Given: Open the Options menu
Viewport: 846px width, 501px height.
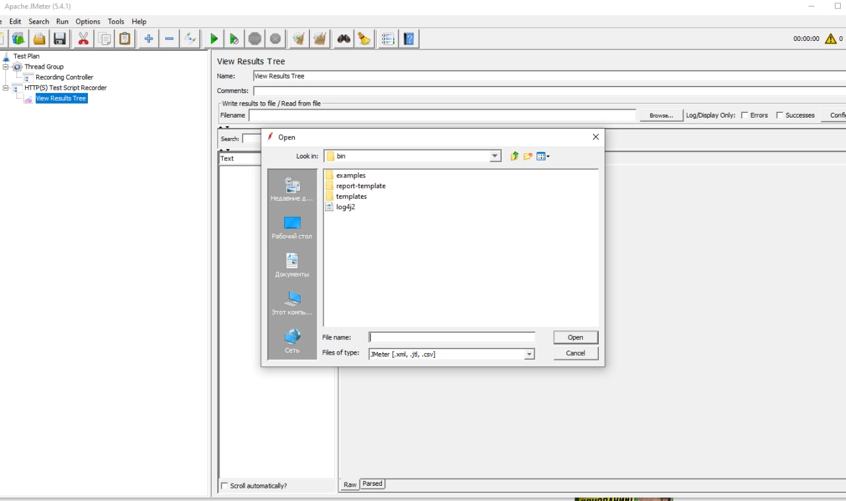Looking at the screenshot, I should point(88,22).
